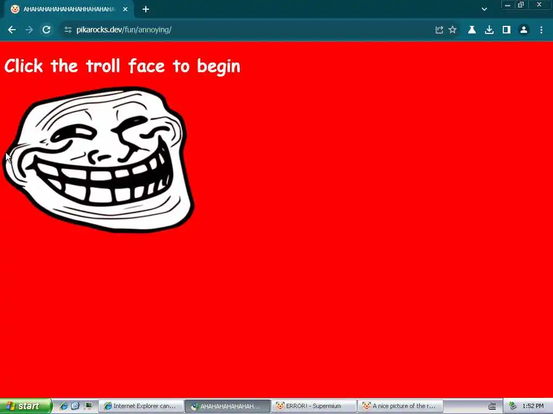
Task: Go forward to the next page
Action: point(29,30)
